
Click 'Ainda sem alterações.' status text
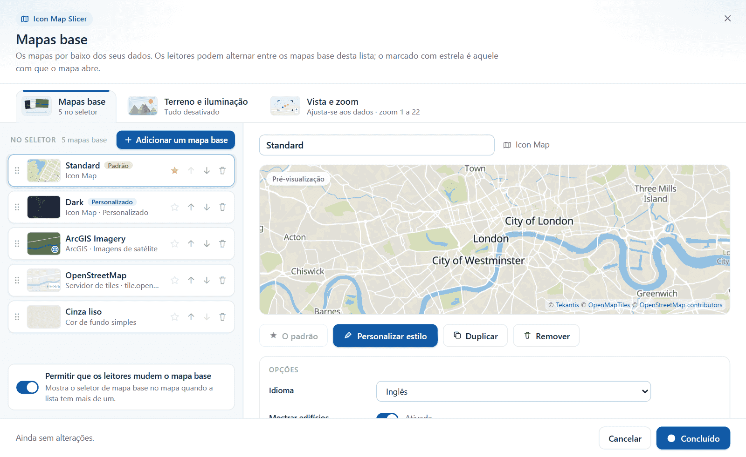55,438
